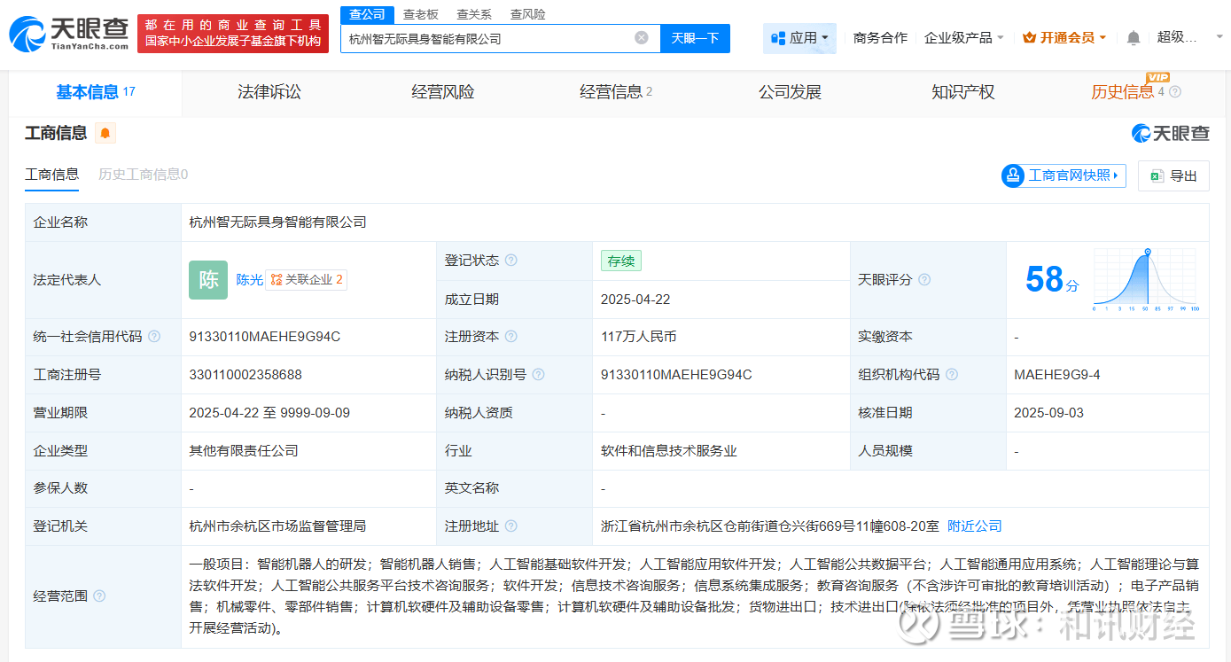This screenshot has height=662, width=1231.
Task: Click help icon next to 天眼评分
Action: [x=924, y=280]
